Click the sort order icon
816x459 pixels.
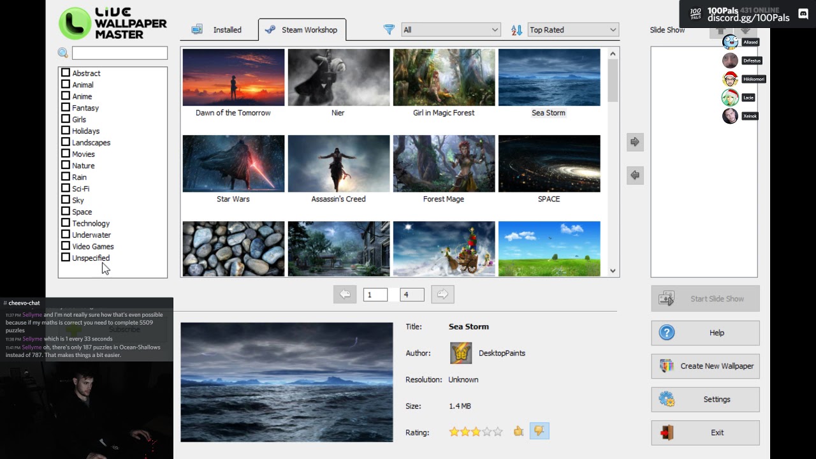click(x=516, y=30)
